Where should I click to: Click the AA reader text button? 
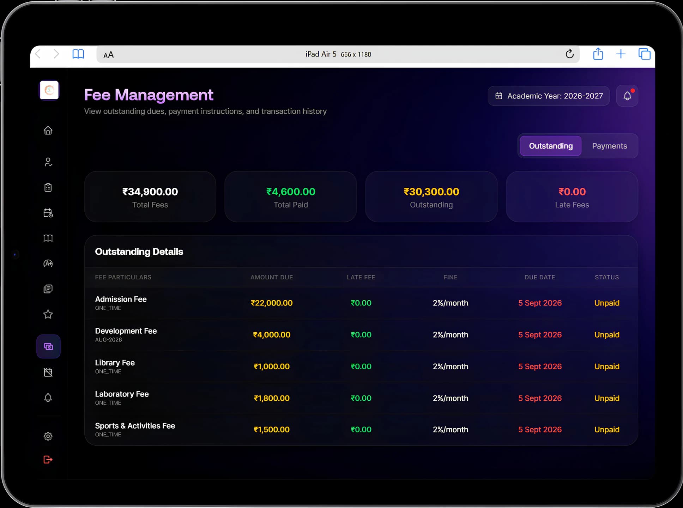pyautogui.click(x=108, y=55)
